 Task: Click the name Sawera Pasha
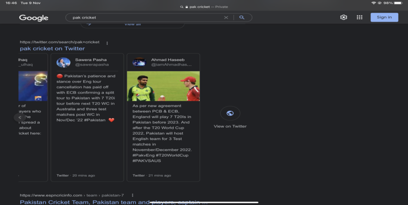(91, 59)
